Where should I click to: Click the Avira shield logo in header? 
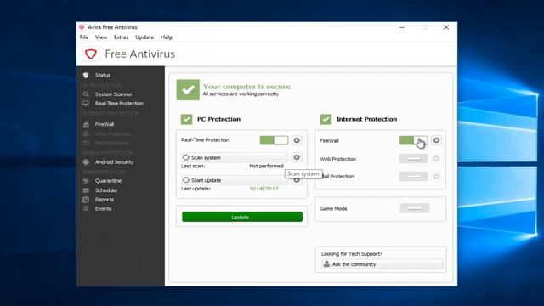(x=91, y=54)
